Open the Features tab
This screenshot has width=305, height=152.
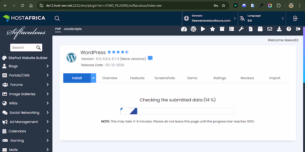pos(137,78)
